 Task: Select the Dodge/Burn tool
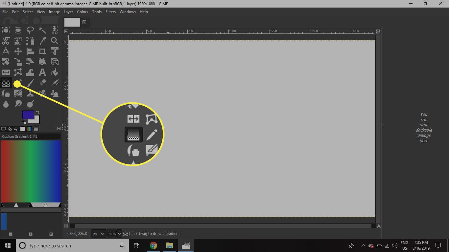[x=30, y=104]
